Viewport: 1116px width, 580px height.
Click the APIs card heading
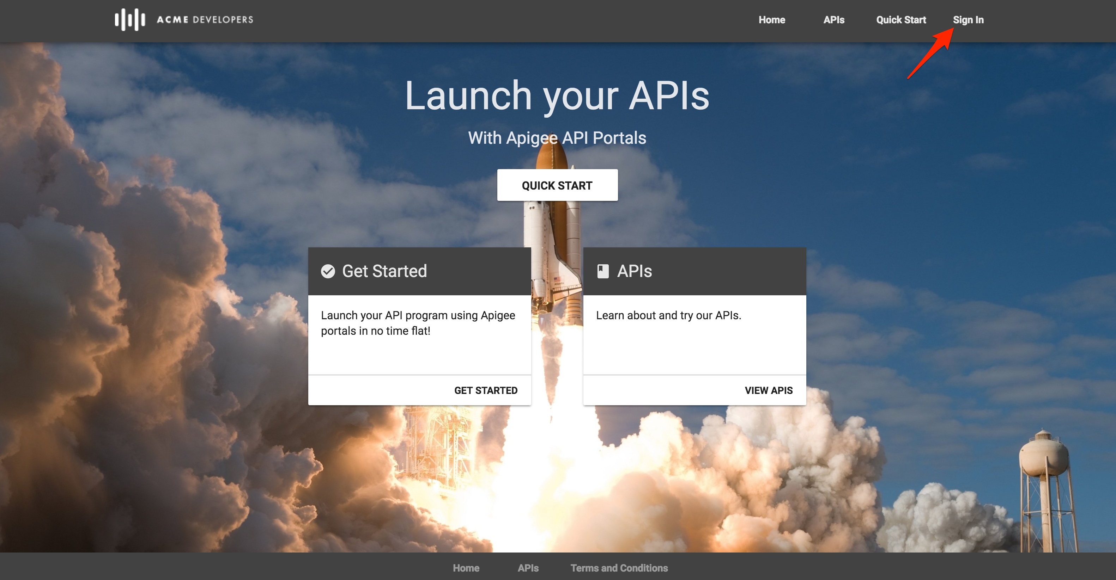(x=634, y=271)
